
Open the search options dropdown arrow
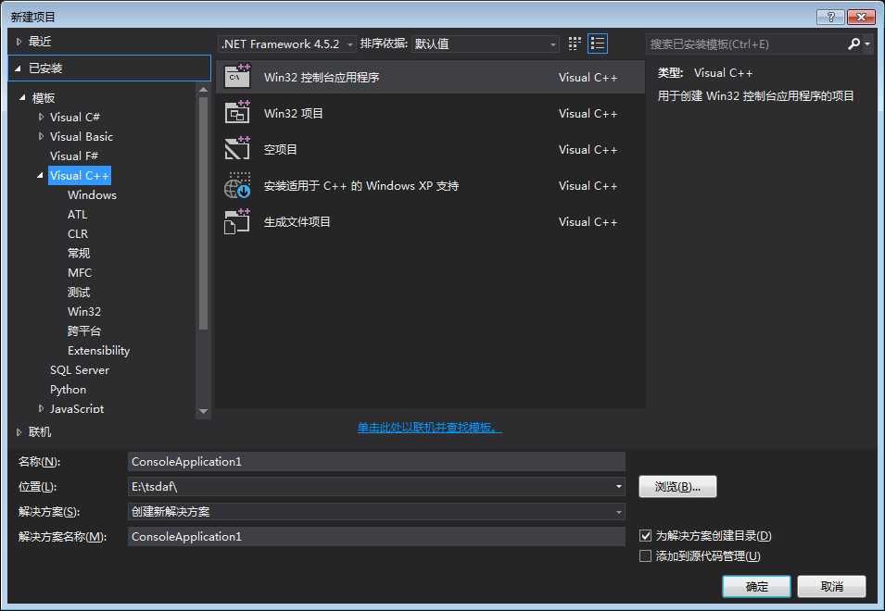coord(867,44)
